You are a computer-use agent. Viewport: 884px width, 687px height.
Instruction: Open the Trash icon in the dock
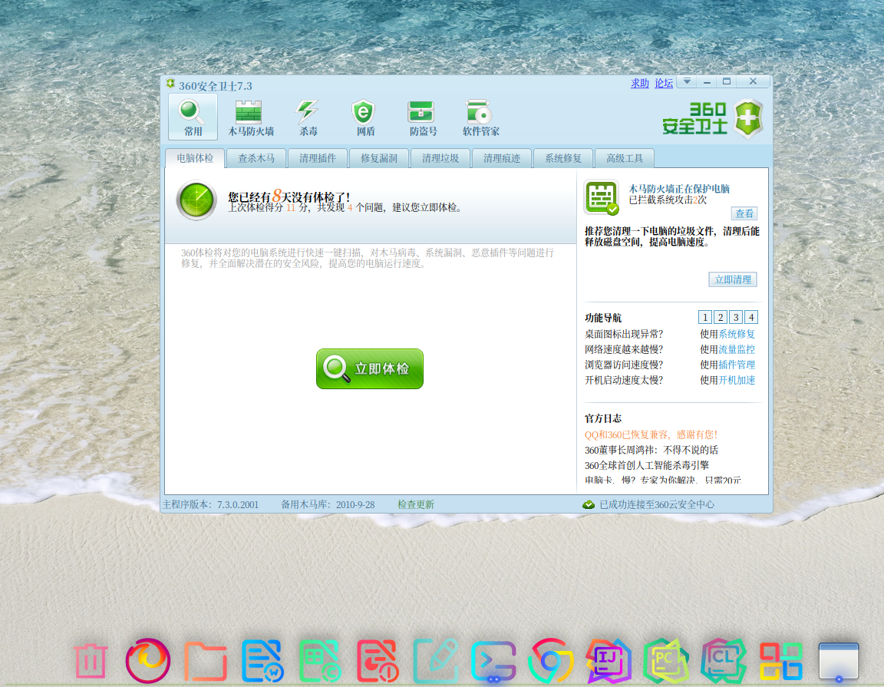[x=91, y=660]
